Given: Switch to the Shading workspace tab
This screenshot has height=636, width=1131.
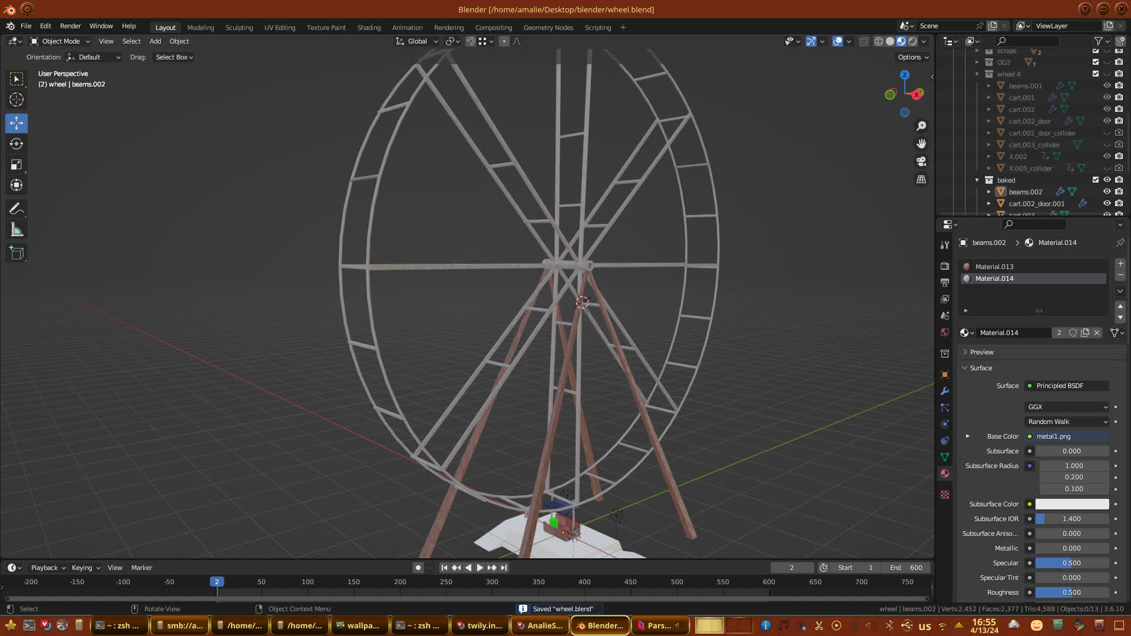Looking at the screenshot, I should [x=369, y=28].
